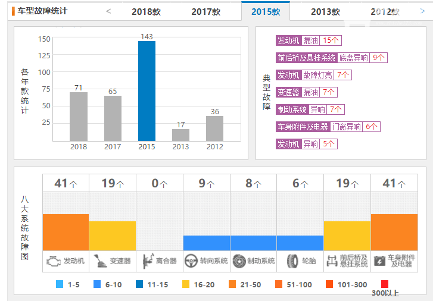Viewport: 433px width, 301px height.
Task: Click the 101-300 legend swatch
Action: (x=329, y=284)
